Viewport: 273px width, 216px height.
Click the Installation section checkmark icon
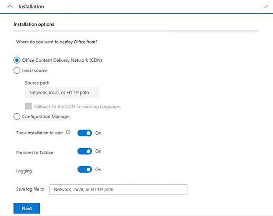(266, 6)
